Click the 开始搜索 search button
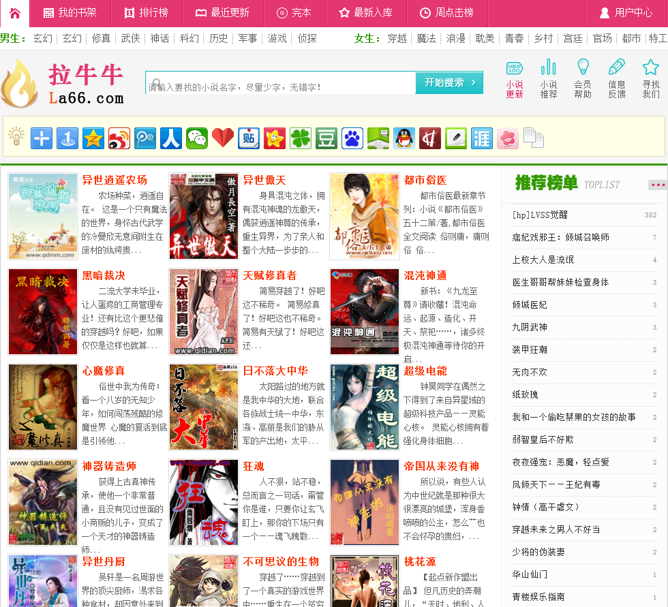The image size is (668, 607). 449,82
